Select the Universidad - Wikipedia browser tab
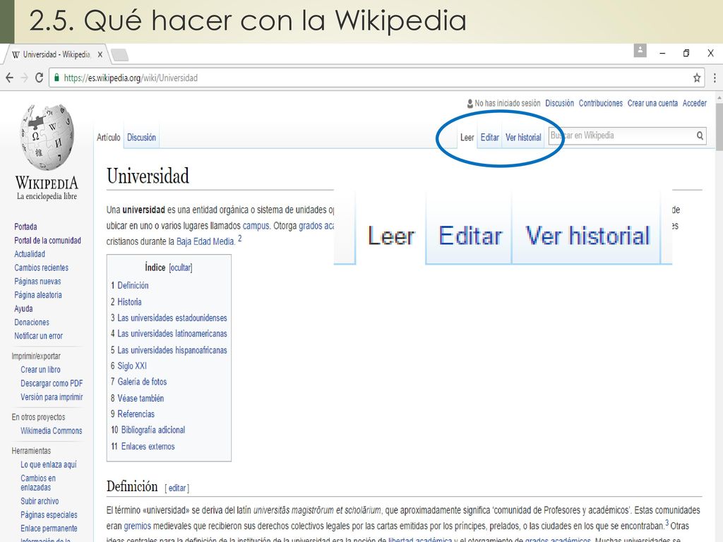The image size is (723, 542). click(56, 54)
